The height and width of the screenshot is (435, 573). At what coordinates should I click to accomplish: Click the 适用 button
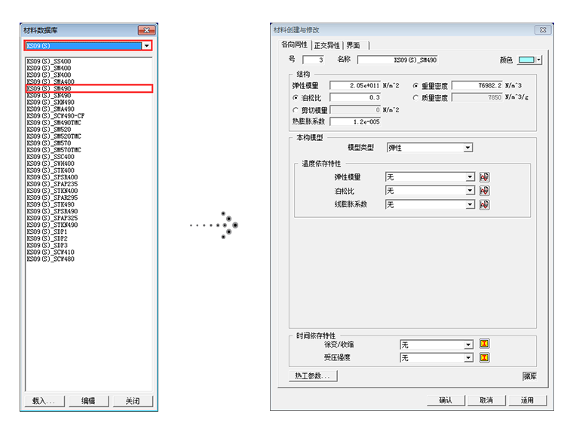point(527,400)
